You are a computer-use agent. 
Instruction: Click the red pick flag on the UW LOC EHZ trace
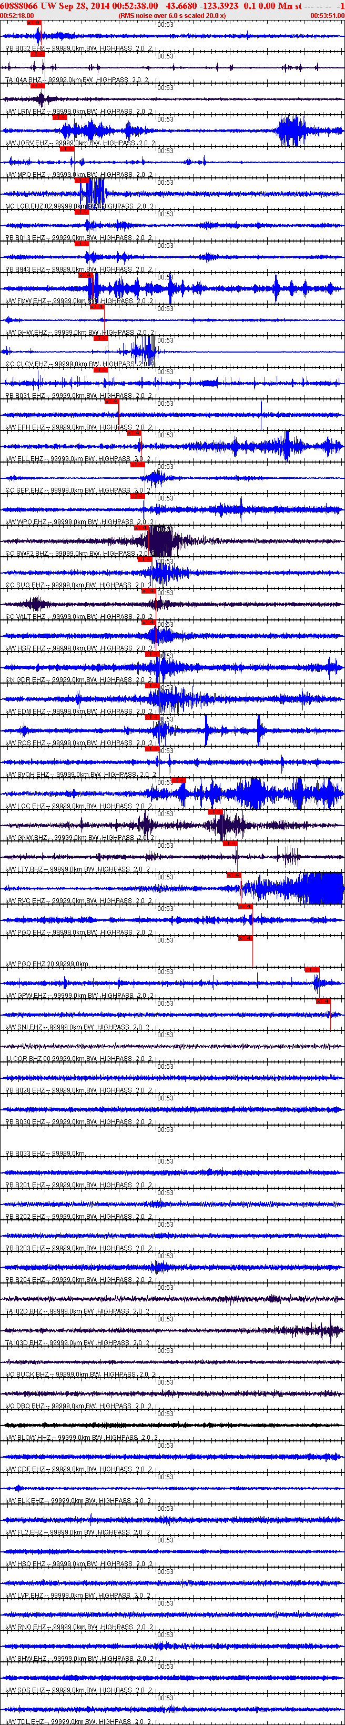(178, 780)
